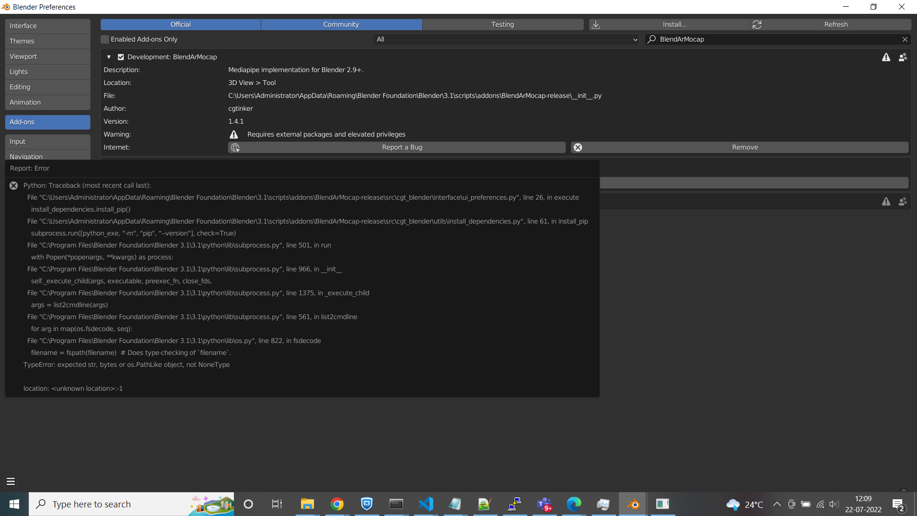Click the warning icon beside BlendArMocap
917x516 pixels.
point(886,57)
